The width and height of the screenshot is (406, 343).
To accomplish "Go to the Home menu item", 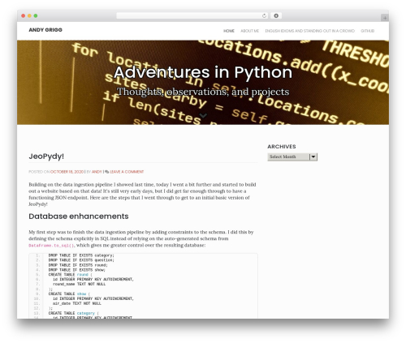I will tap(229, 31).
